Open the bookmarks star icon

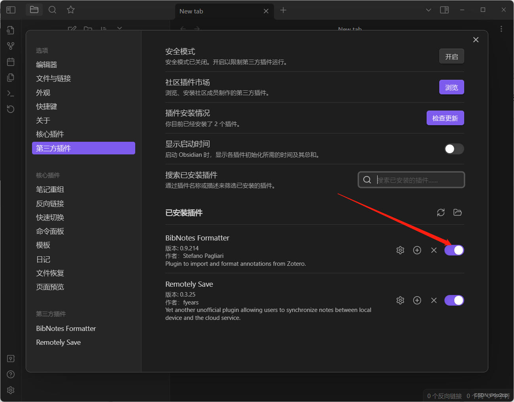coord(71,10)
